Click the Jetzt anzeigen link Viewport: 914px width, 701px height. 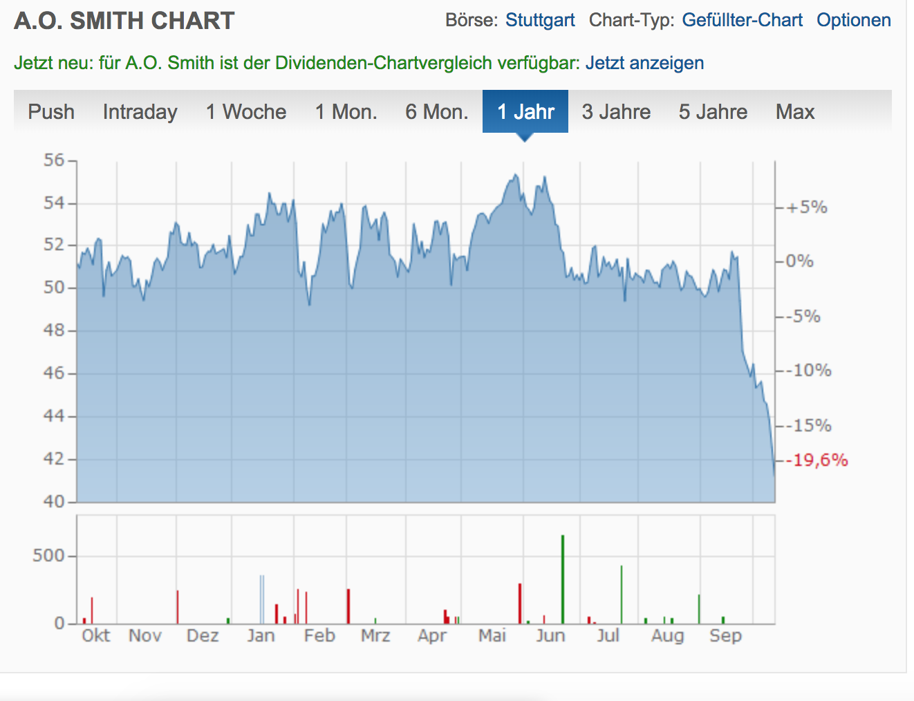pyautogui.click(x=644, y=63)
